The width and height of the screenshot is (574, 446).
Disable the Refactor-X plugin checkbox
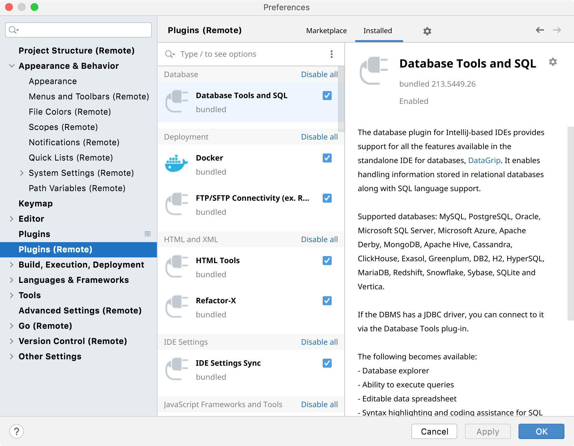pos(327,301)
